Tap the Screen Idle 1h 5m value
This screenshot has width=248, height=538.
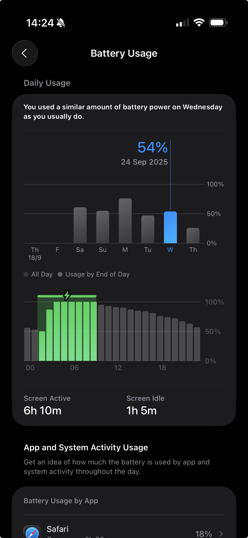(x=141, y=410)
